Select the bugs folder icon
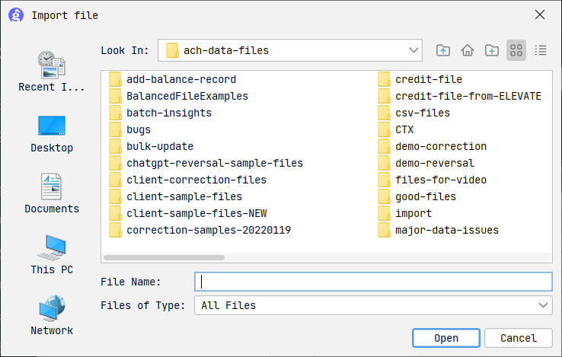Viewport: 562px width, 357px height. point(115,129)
